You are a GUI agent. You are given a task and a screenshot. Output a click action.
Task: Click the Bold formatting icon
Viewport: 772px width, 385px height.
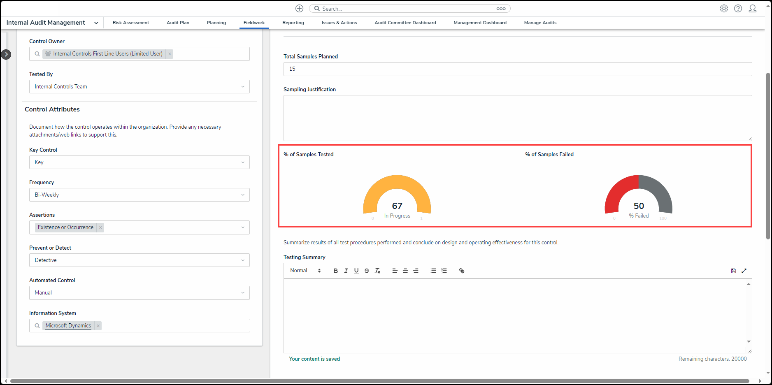[x=335, y=271]
